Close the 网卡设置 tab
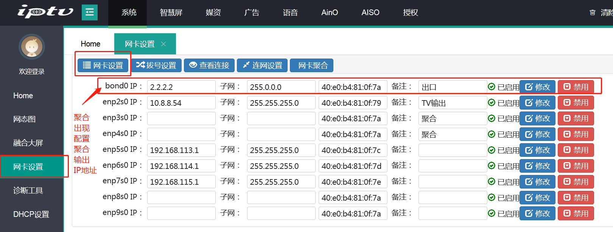Screen dimensions: 613x232 click(x=163, y=44)
